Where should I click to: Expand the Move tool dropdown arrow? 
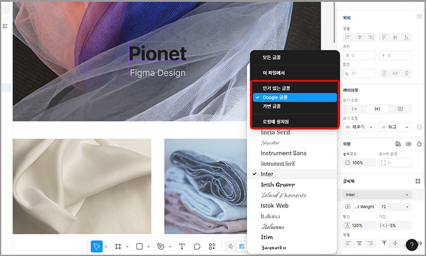pyautogui.click(x=106, y=247)
